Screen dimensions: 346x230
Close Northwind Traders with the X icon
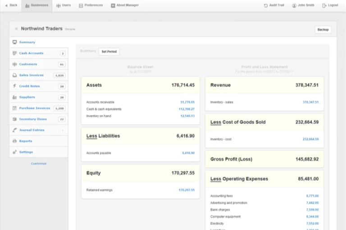tap(16, 29)
